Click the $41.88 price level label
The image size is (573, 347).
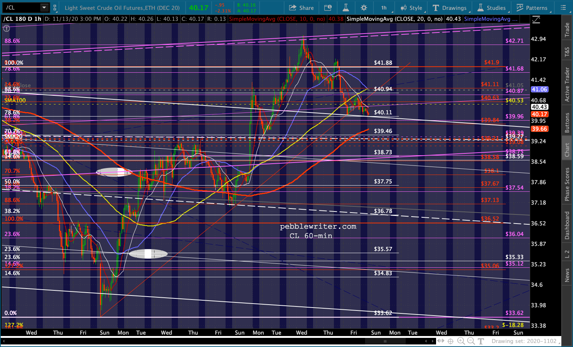point(383,63)
